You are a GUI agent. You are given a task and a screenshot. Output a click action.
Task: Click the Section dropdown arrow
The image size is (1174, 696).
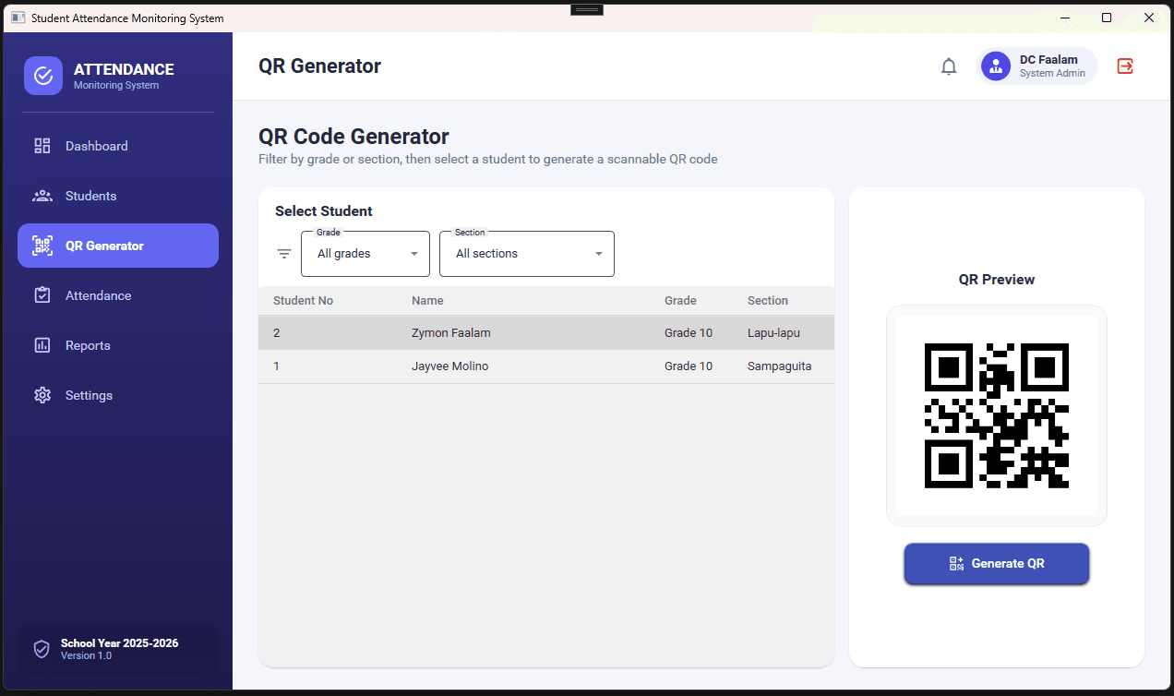(599, 254)
